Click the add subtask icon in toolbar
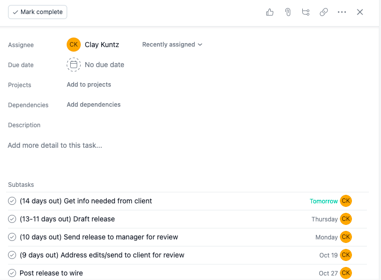Screen dimensions: 381x280 pos(306,12)
